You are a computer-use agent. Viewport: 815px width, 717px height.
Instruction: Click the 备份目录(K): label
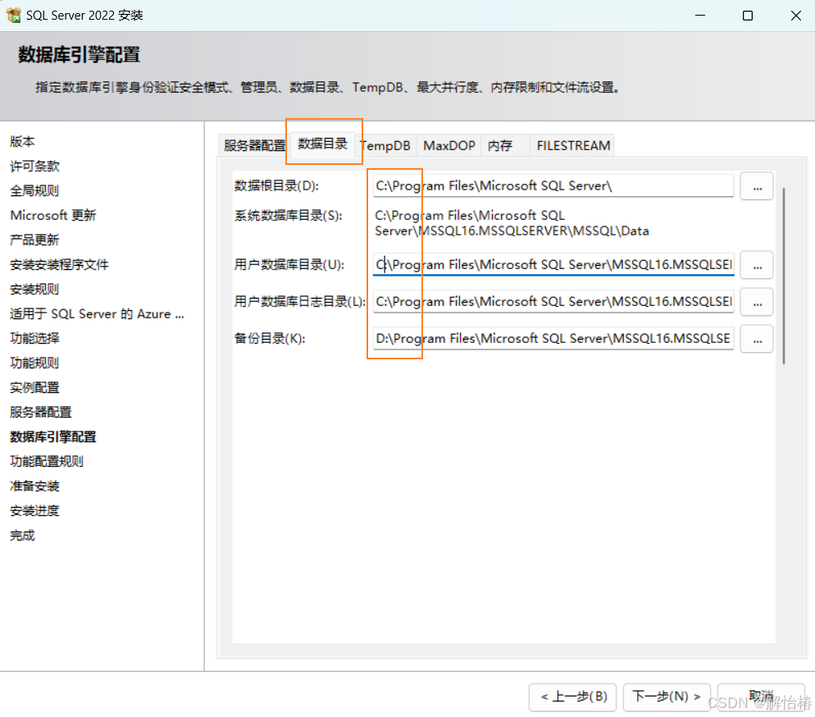coord(270,339)
